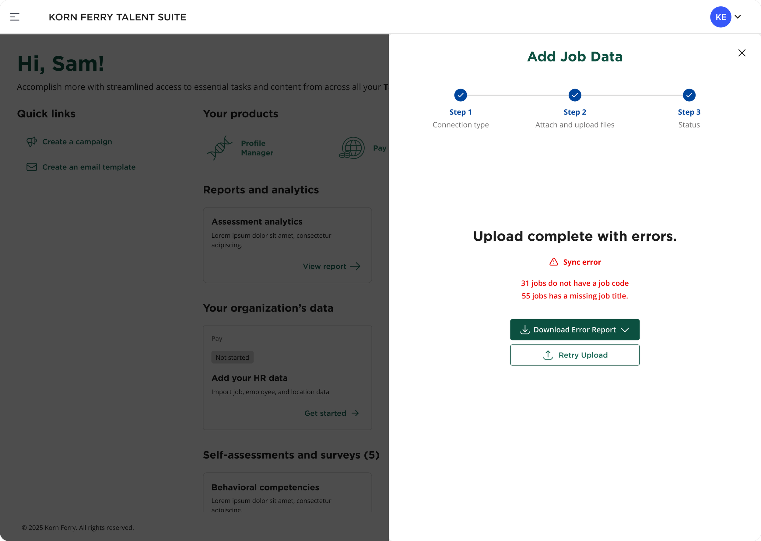
Task: Click the Create a campaign megaphone icon
Action: [x=32, y=141]
